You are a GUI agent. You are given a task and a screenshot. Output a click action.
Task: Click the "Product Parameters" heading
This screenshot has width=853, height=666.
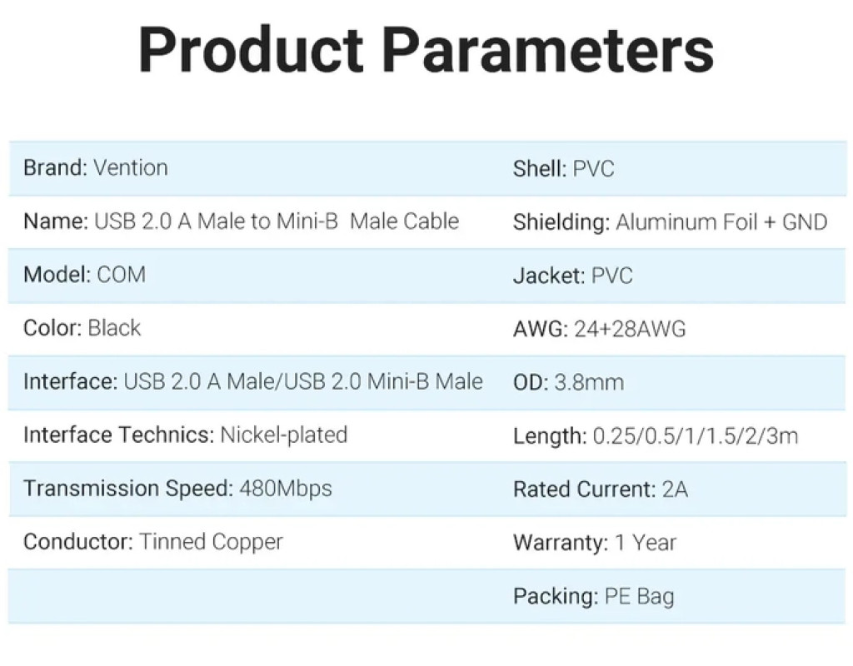426,50
